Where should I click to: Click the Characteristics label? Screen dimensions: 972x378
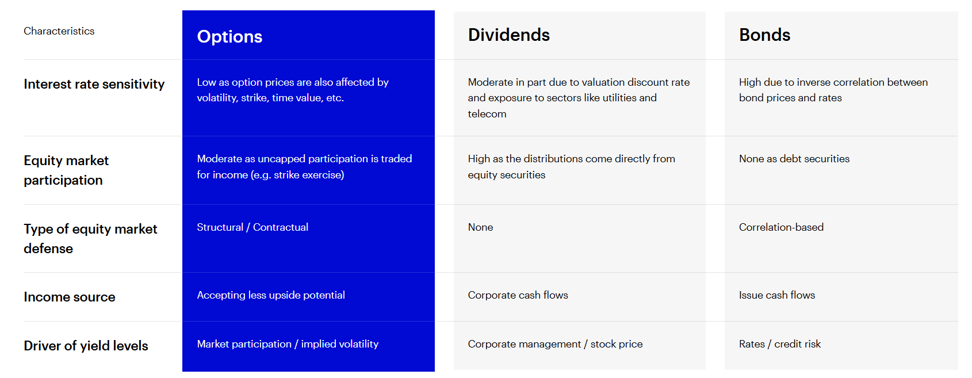(x=59, y=31)
